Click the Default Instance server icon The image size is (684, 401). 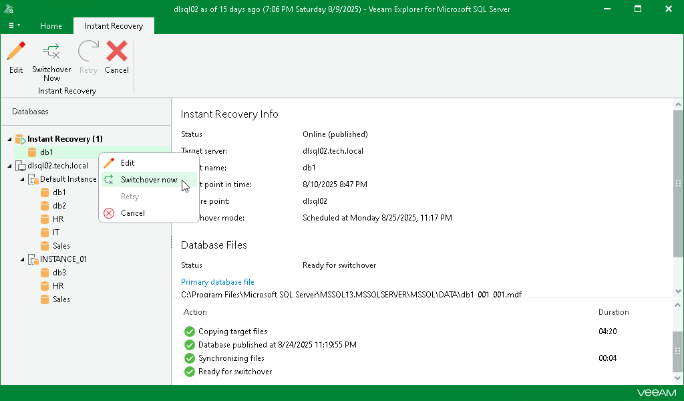click(33, 178)
